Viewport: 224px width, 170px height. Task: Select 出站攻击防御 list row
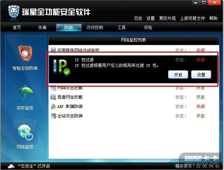click(x=134, y=116)
